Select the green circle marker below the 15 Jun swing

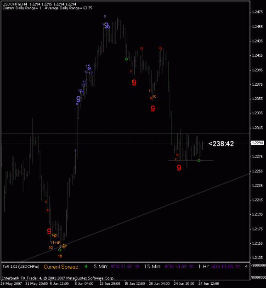coord(126,59)
